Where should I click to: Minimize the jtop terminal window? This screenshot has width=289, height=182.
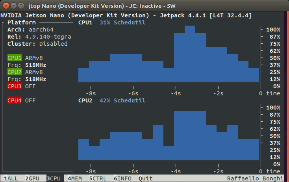[x=14, y=6]
